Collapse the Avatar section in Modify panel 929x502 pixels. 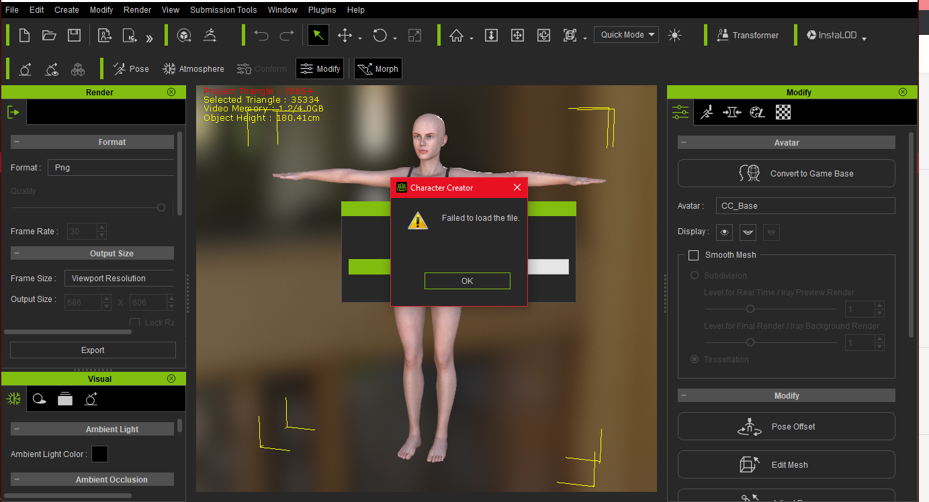683,143
